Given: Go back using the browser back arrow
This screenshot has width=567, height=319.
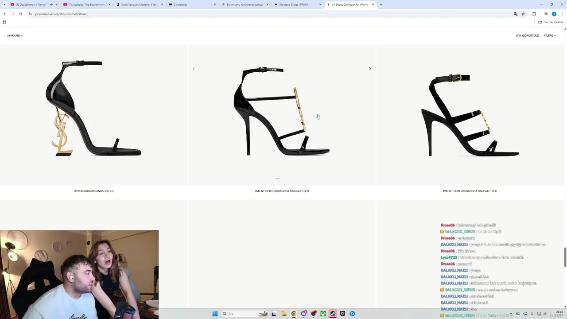Looking at the screenshot, I should tap(5, 14).
